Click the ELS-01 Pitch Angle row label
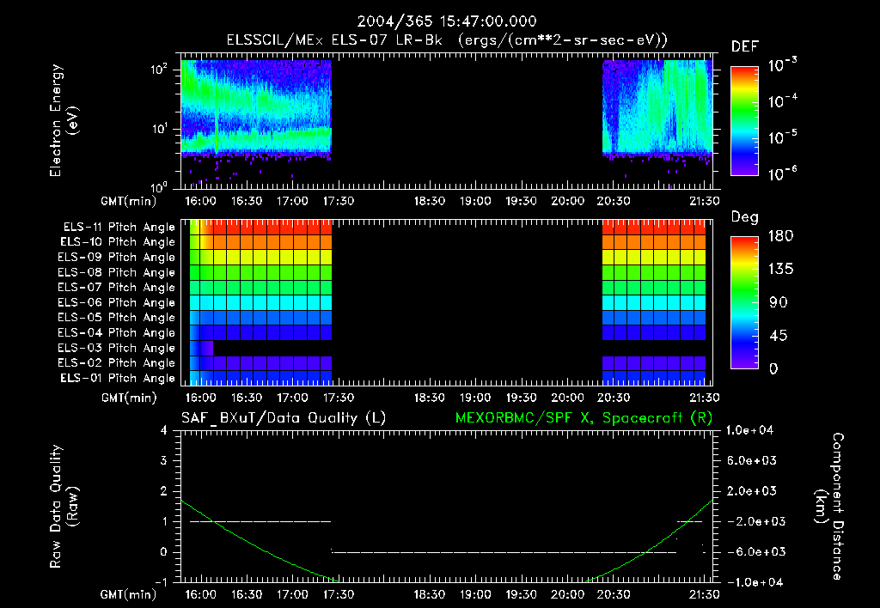Screen dimensions: 880x608 click(118, 378)
